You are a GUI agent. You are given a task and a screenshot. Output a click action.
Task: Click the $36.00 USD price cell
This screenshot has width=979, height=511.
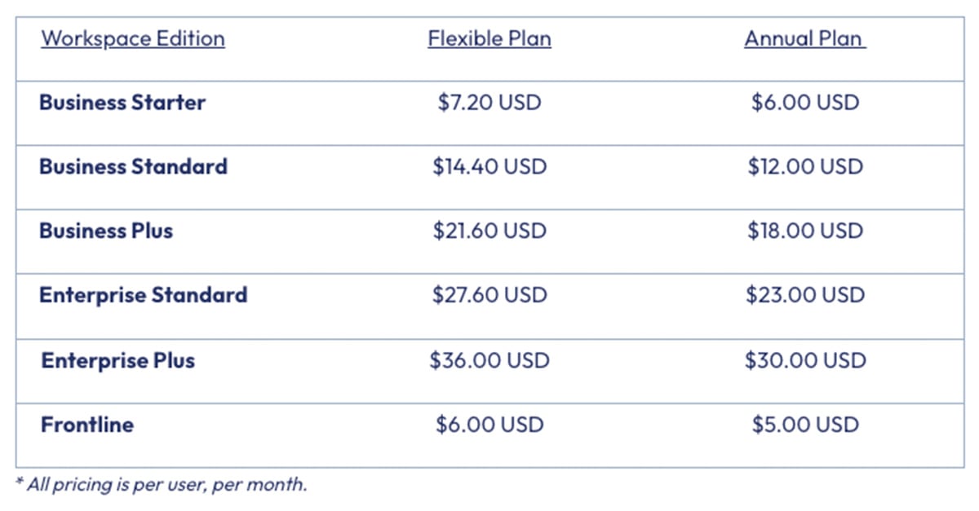point(489,360)
